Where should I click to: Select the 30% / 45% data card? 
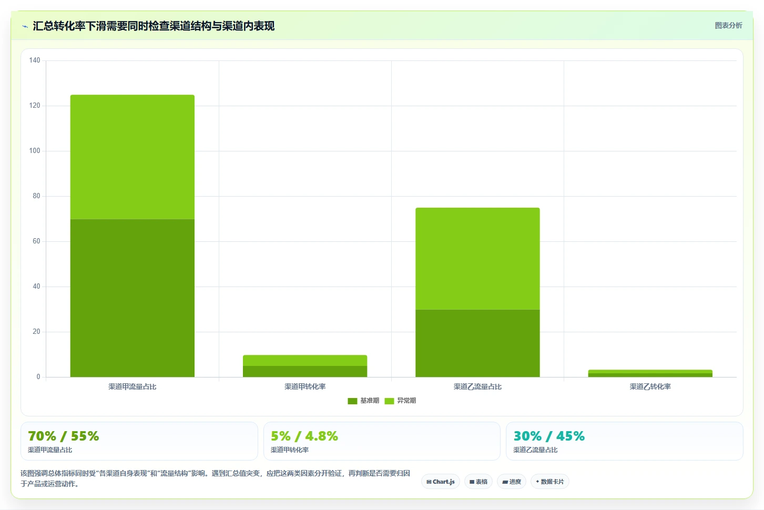coord(625,441)
